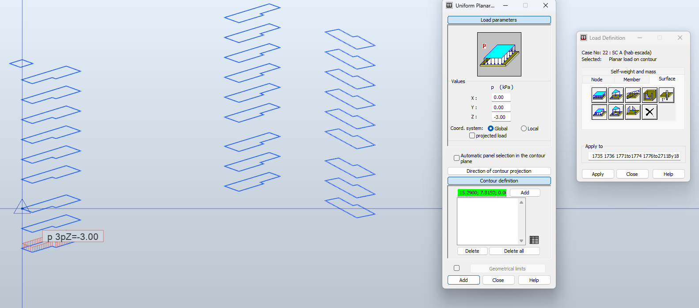
Task: Click the Y load value field
Action: [x=501, y=107]
